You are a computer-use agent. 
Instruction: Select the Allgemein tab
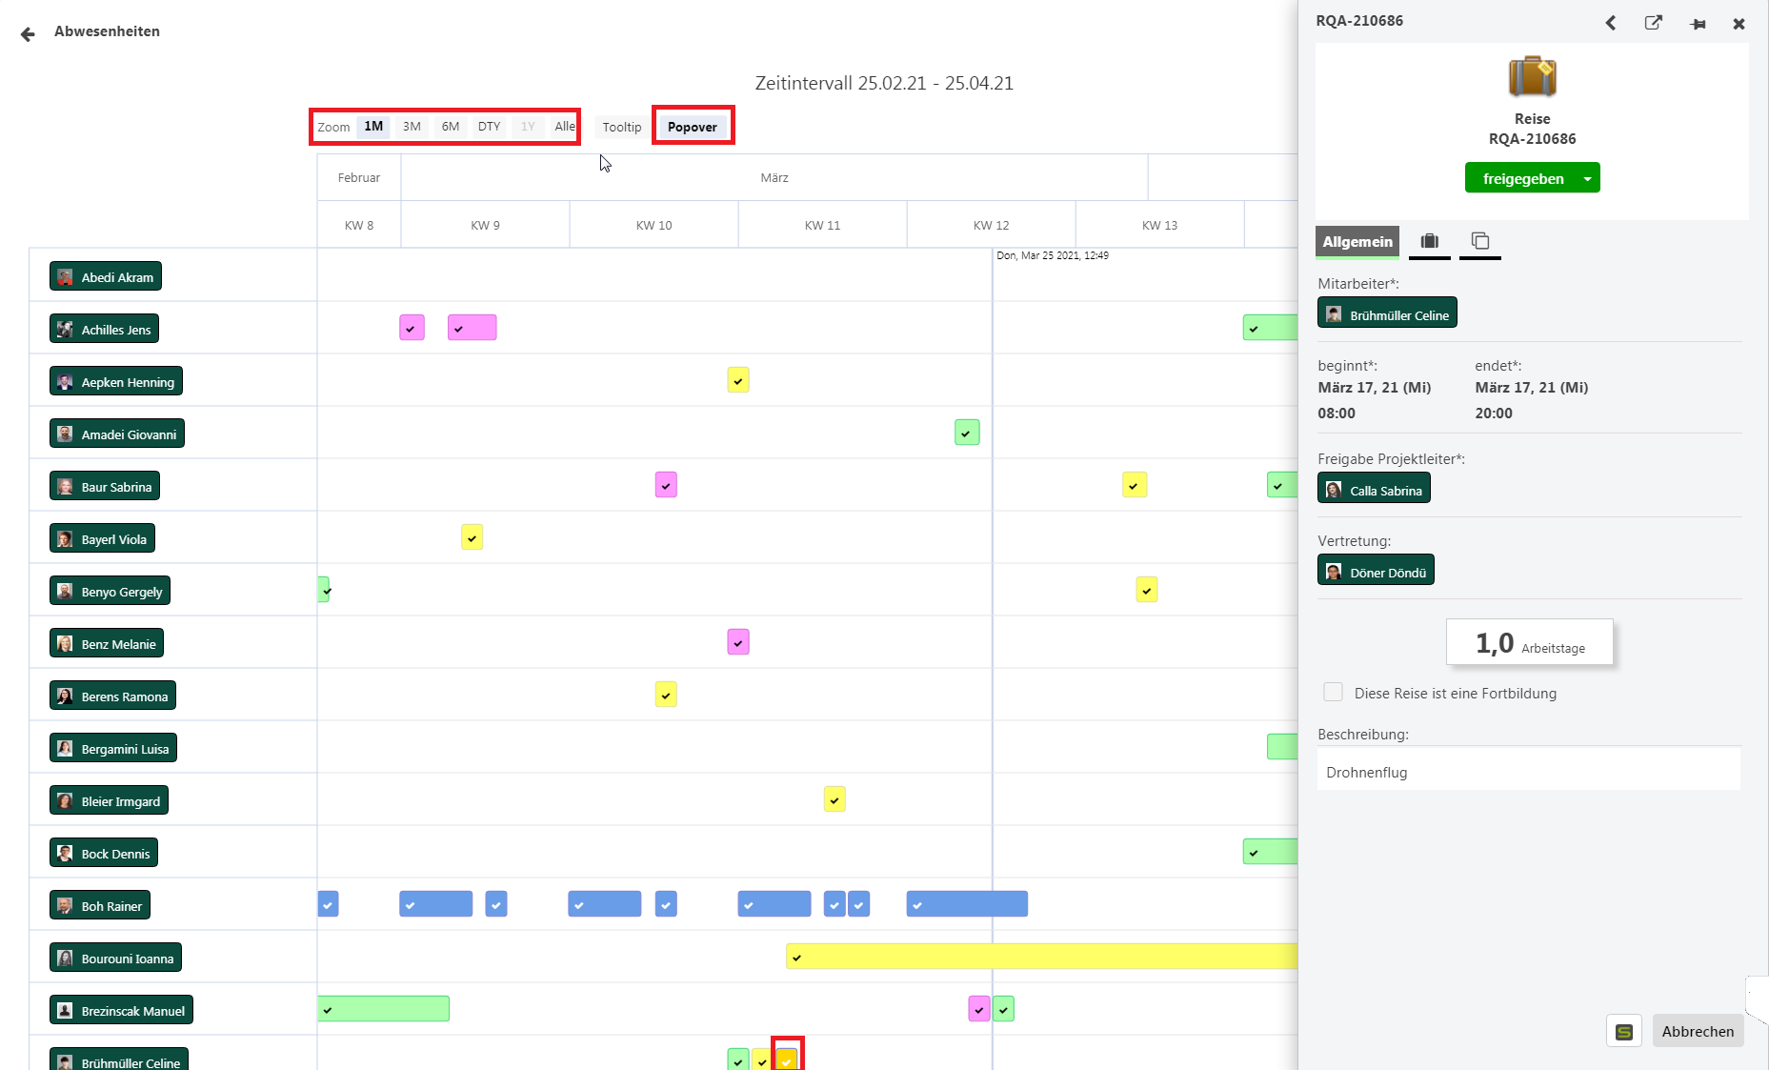[1357, 242]
